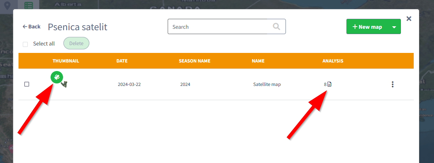The height and width of the screenshot is (163, 434).
Task: Open the analysis document icon
Action: click(329, 84)
